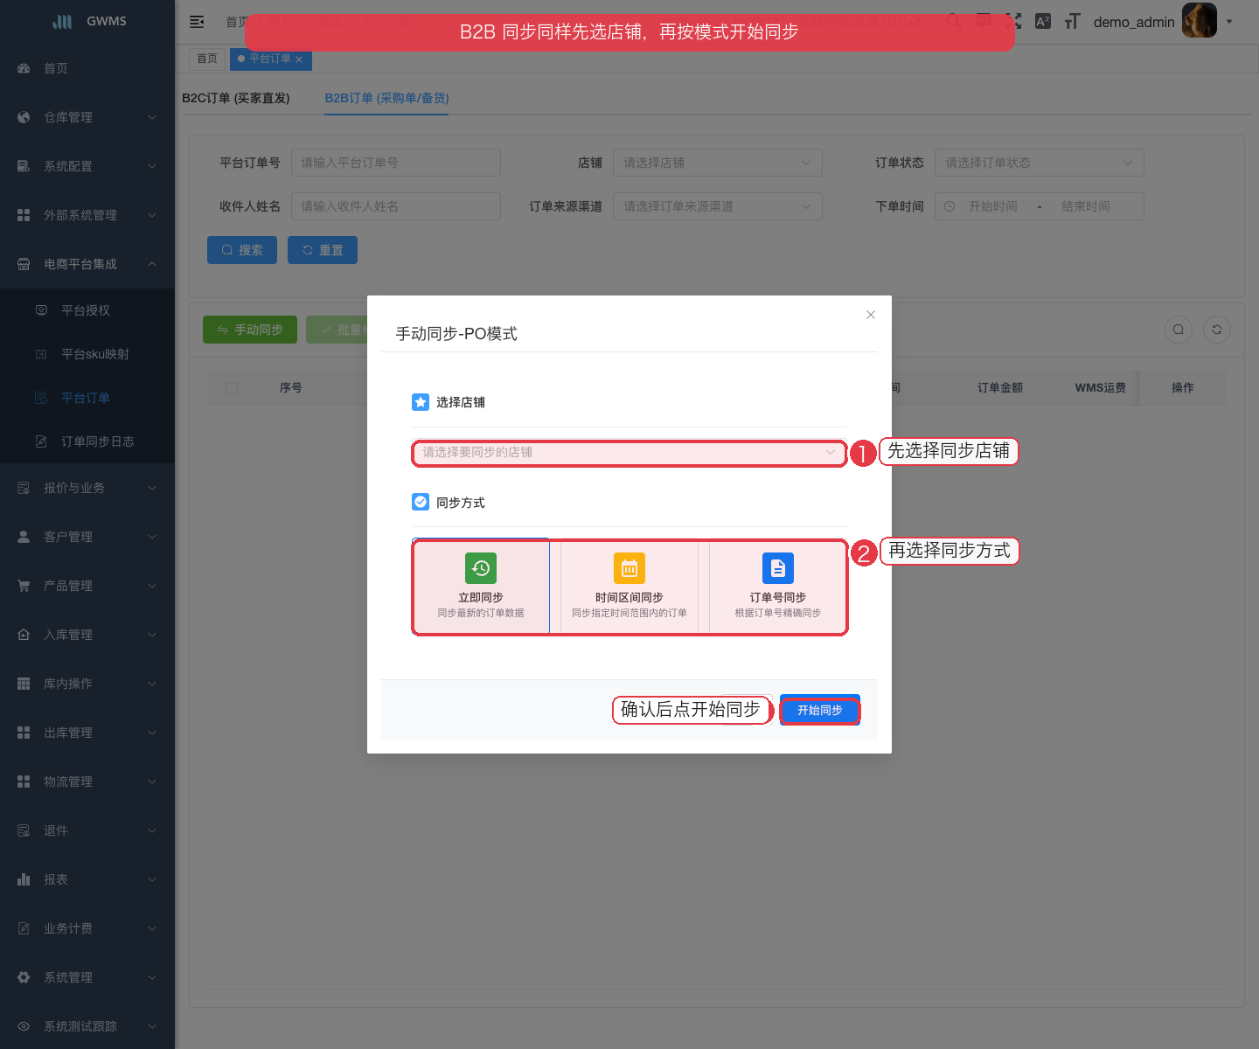Select the 立即同步 sync mode card
Viewport: 1259px width, 1049px height.
[481, 586]
